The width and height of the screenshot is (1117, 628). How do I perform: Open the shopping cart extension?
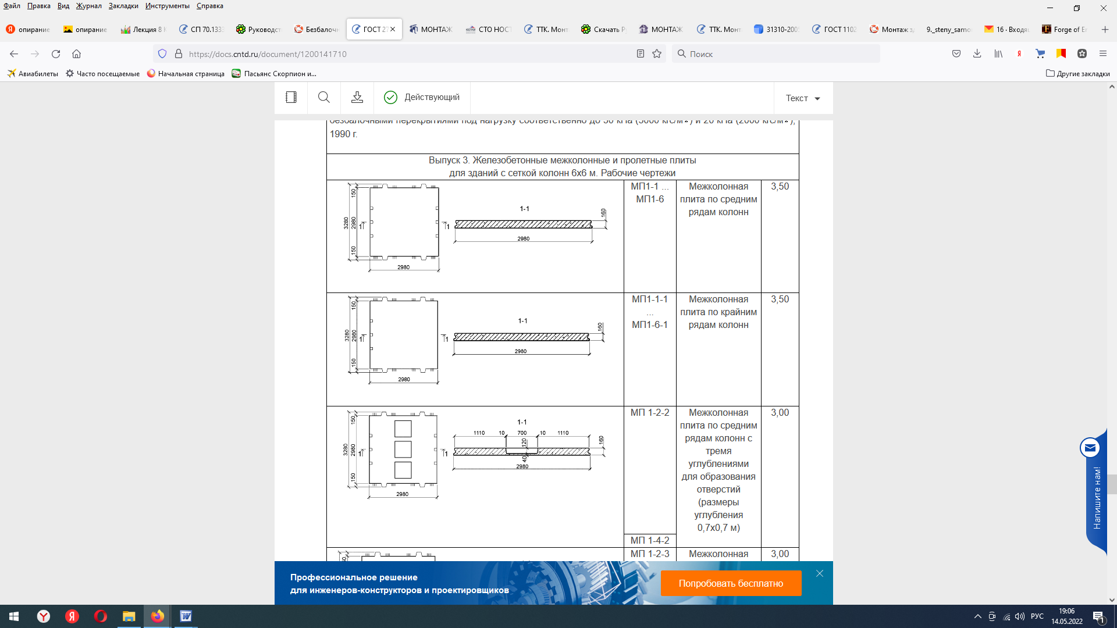point(1040,53)
